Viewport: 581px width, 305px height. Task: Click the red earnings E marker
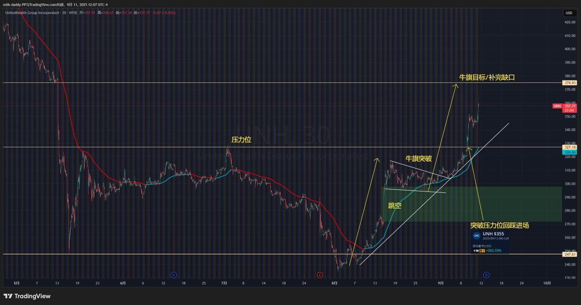tap(320, 275)
